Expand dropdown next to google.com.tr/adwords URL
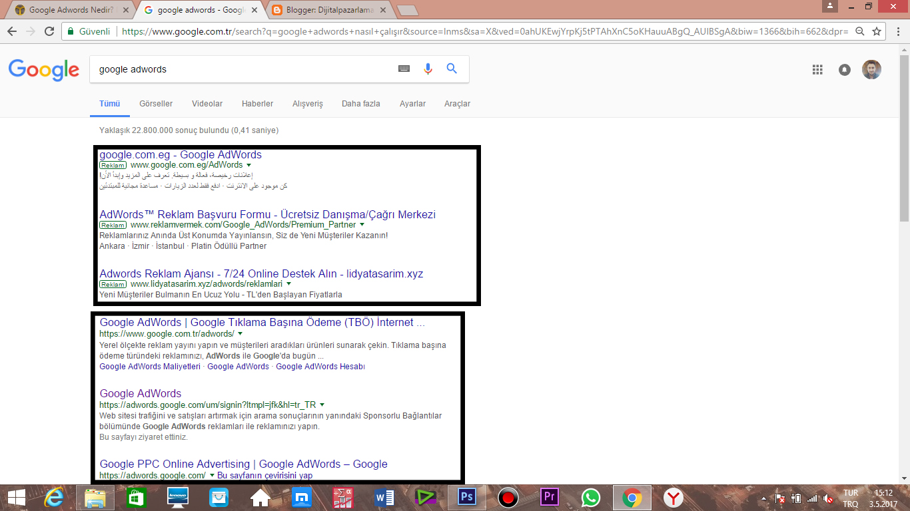Viewport: 910px width, 511px height. tap(240, 333)
